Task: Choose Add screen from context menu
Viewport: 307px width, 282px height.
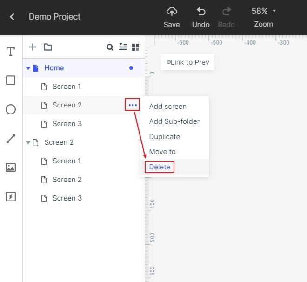Action: pyautogui.click(x=174, y=107)
